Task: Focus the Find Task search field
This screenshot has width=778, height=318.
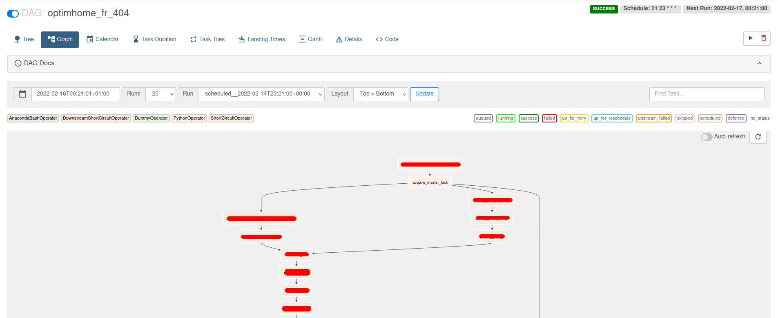Action: pyautogui.click(x=707, y=94)
